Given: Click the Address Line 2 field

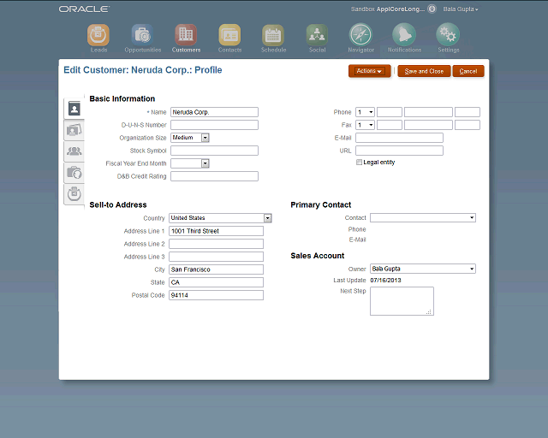Looking at the screenshot, I should 216,244.
